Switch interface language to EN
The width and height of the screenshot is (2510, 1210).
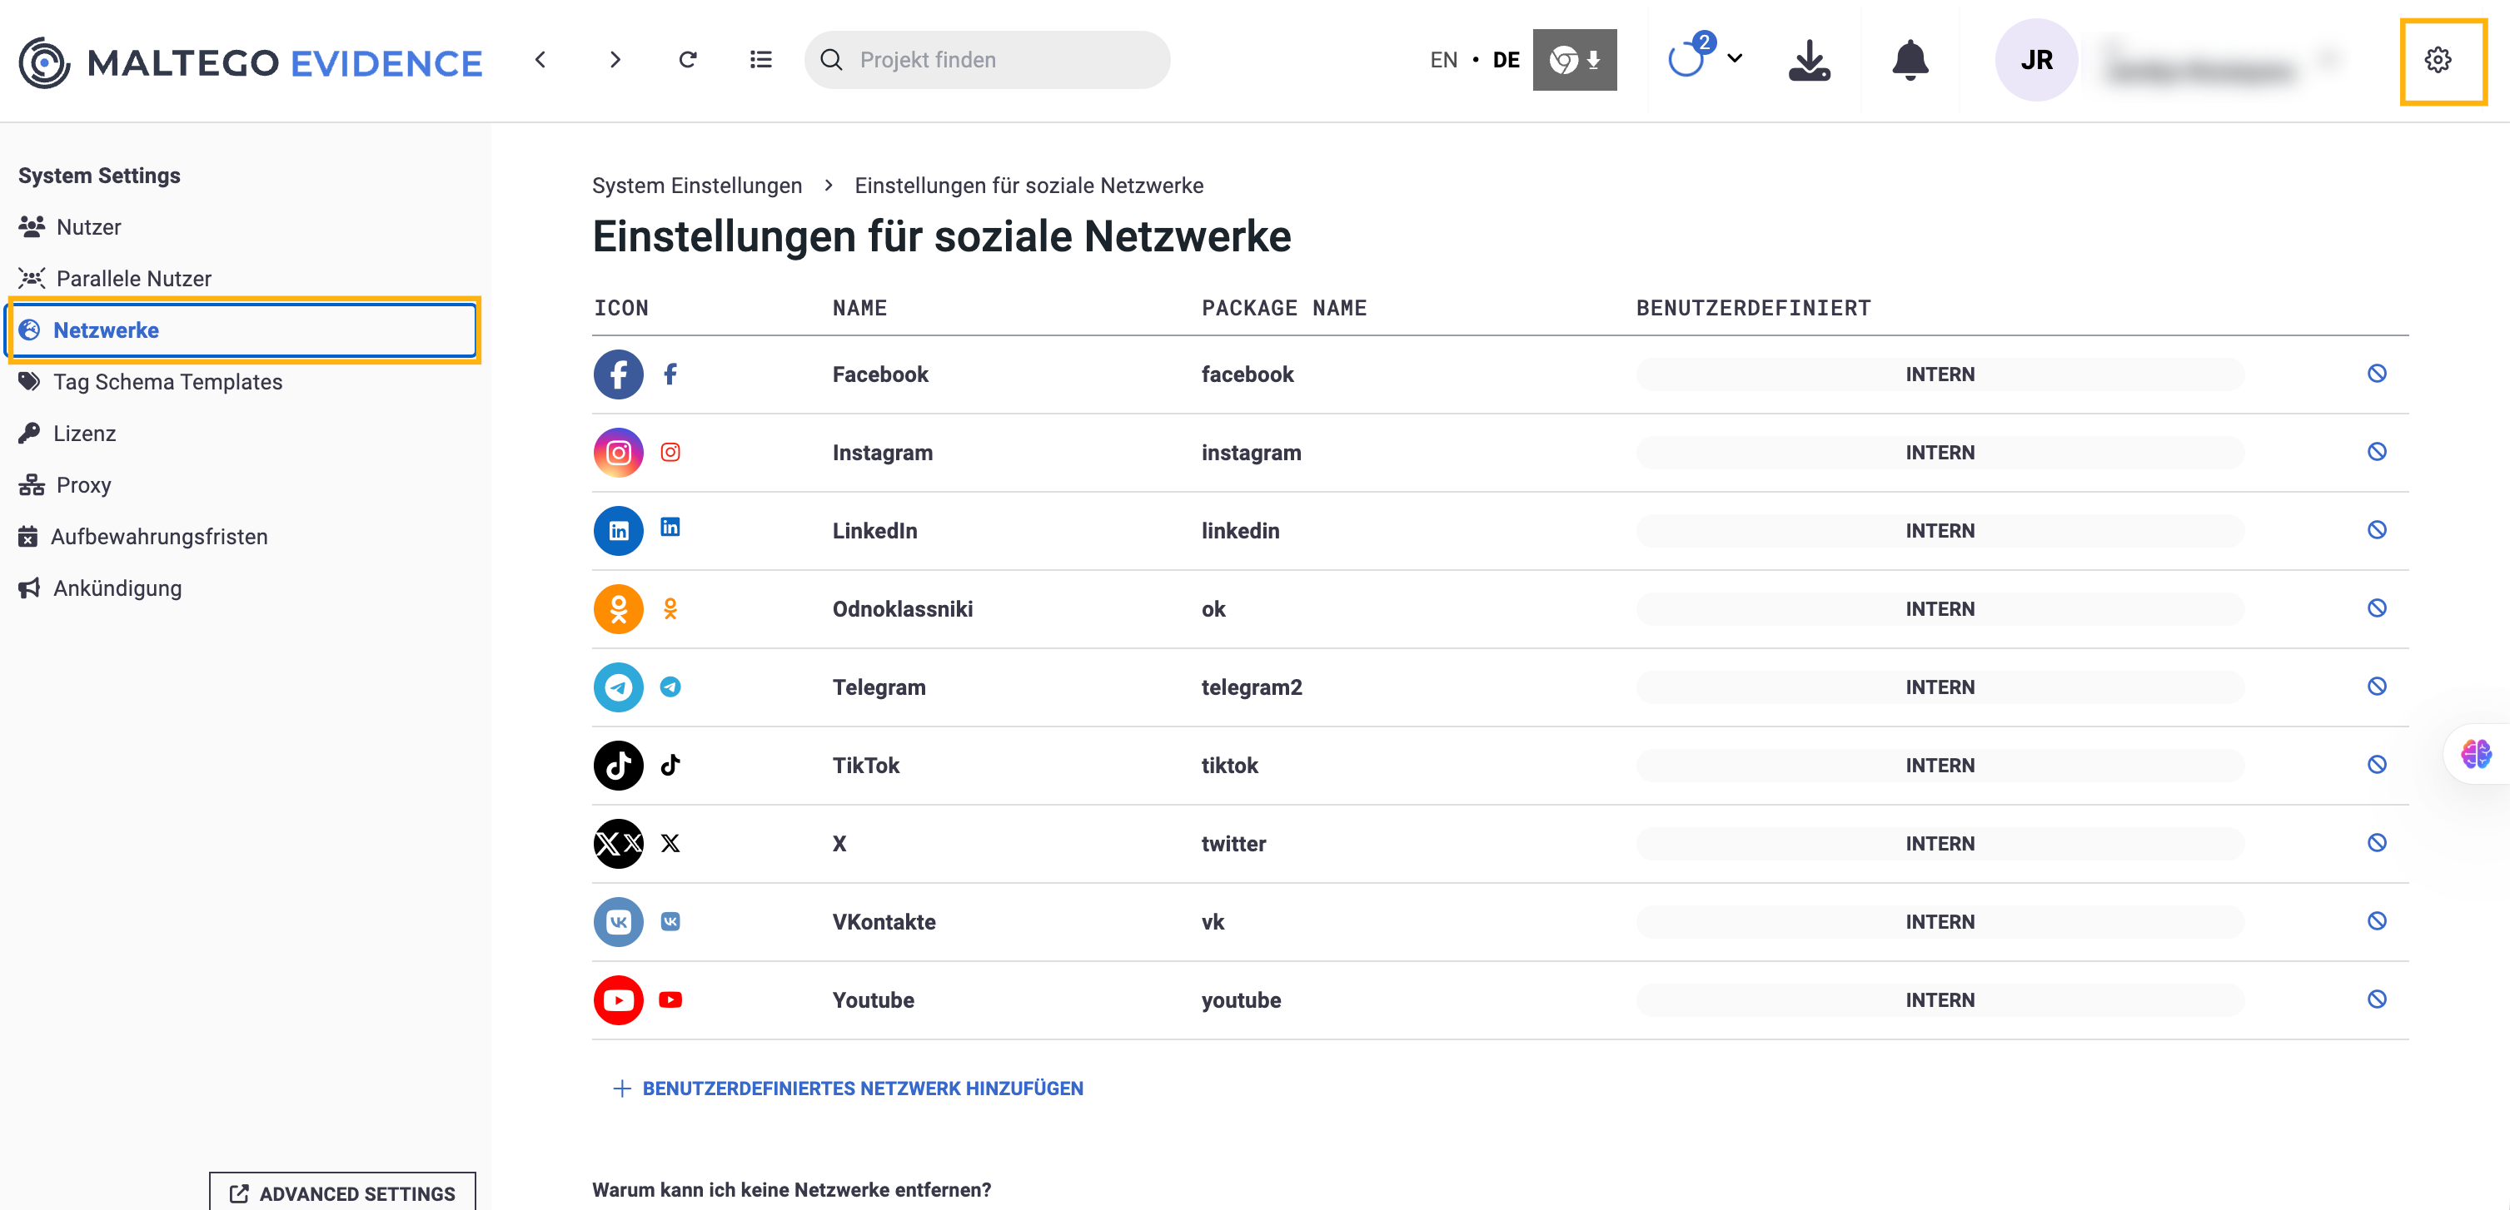(1443, 61)
